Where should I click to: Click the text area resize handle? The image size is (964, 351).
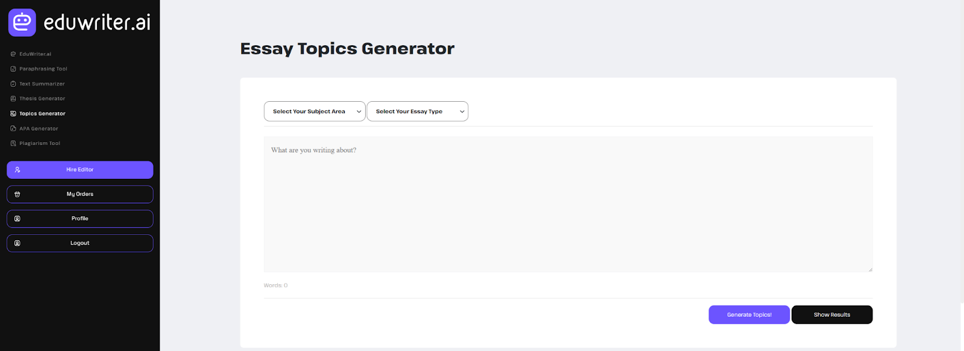click(x=870, y=269)
